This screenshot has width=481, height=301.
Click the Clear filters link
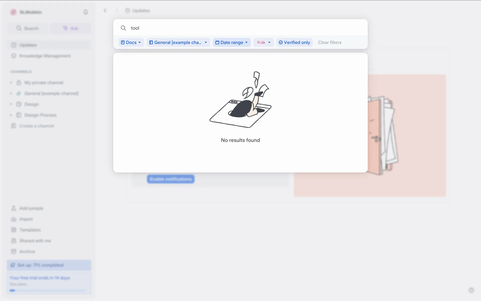(330, 42)
